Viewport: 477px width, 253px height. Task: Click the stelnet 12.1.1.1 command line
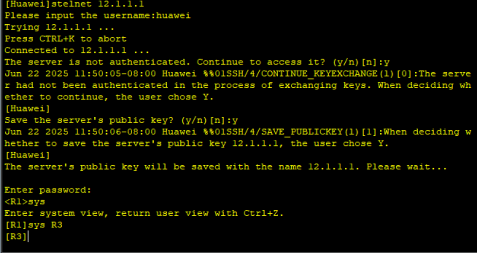point(74,4)
